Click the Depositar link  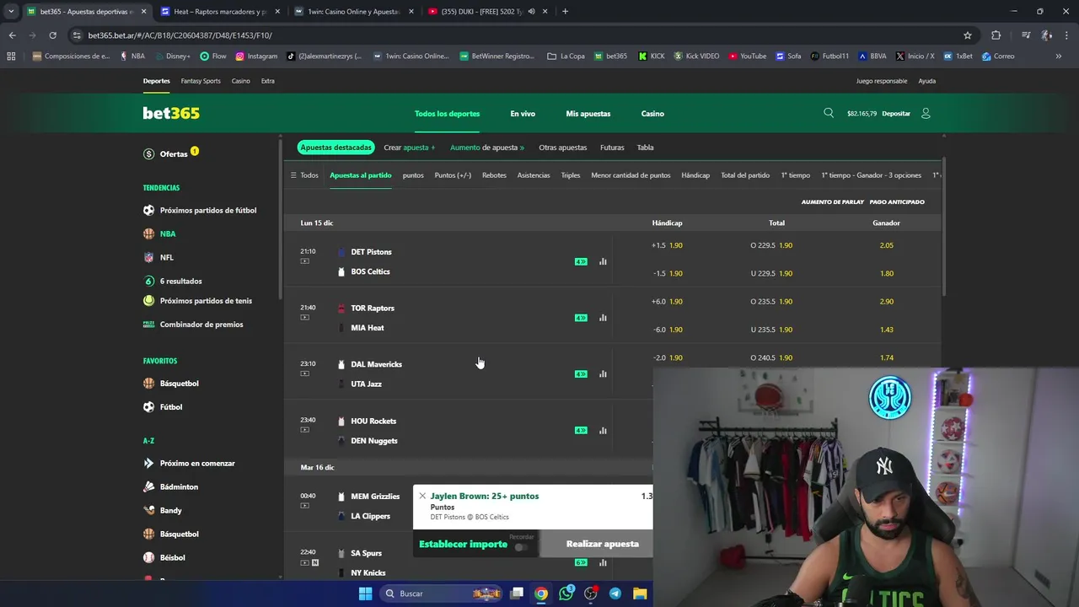point(896,114)
